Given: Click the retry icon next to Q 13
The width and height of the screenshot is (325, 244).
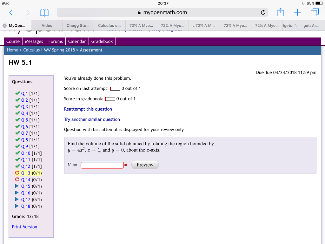Looking at the screenshot, I should (x=18, y=173).
